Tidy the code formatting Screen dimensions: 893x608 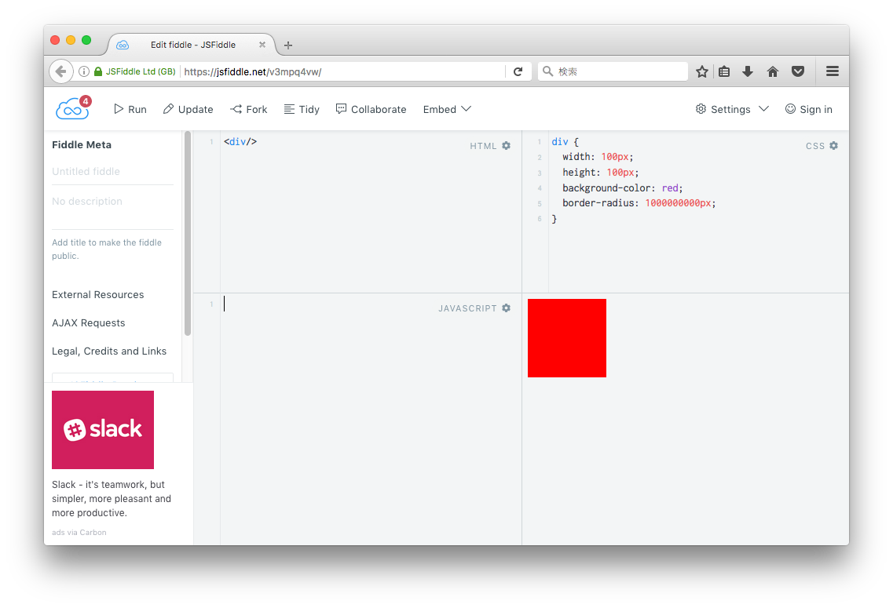(x=302, y=109)
